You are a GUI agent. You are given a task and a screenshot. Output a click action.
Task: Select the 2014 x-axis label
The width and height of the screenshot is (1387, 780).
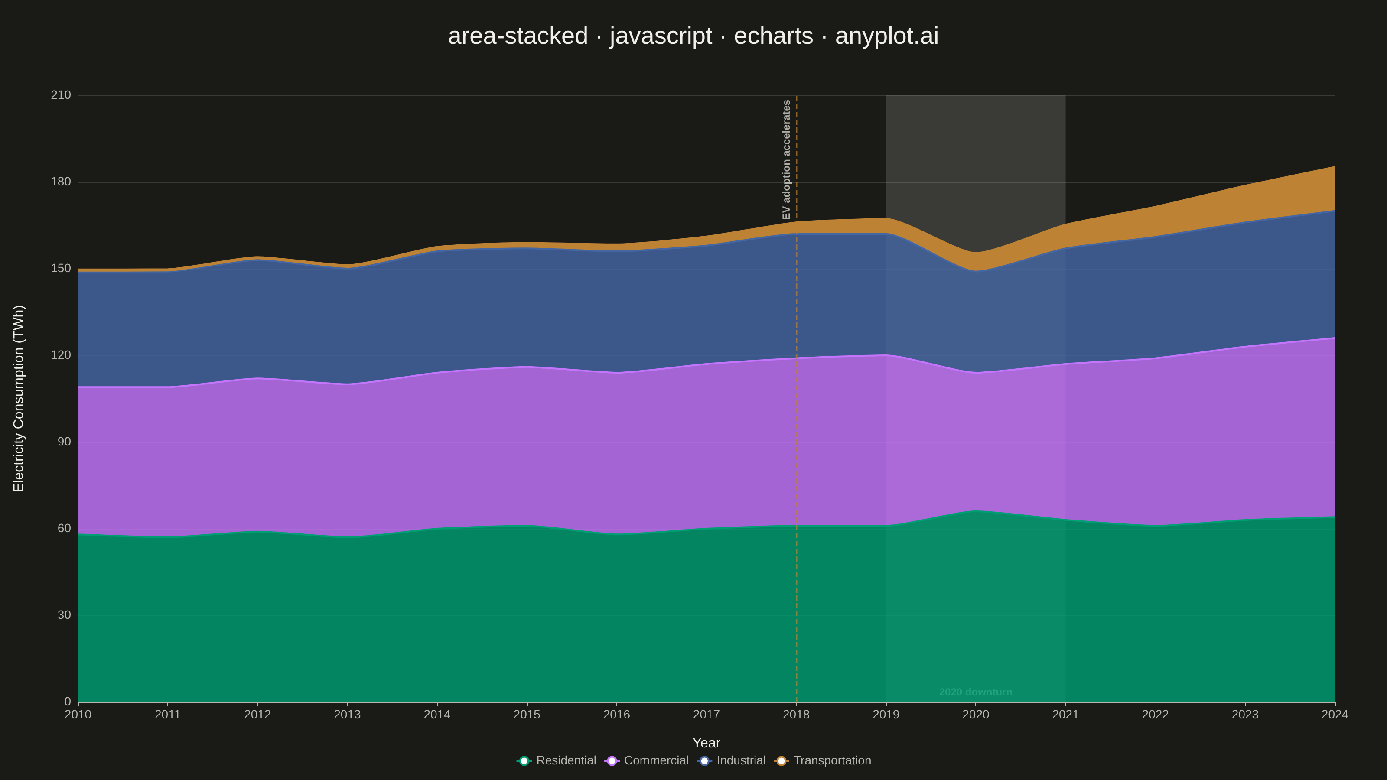tap(437, 715)
